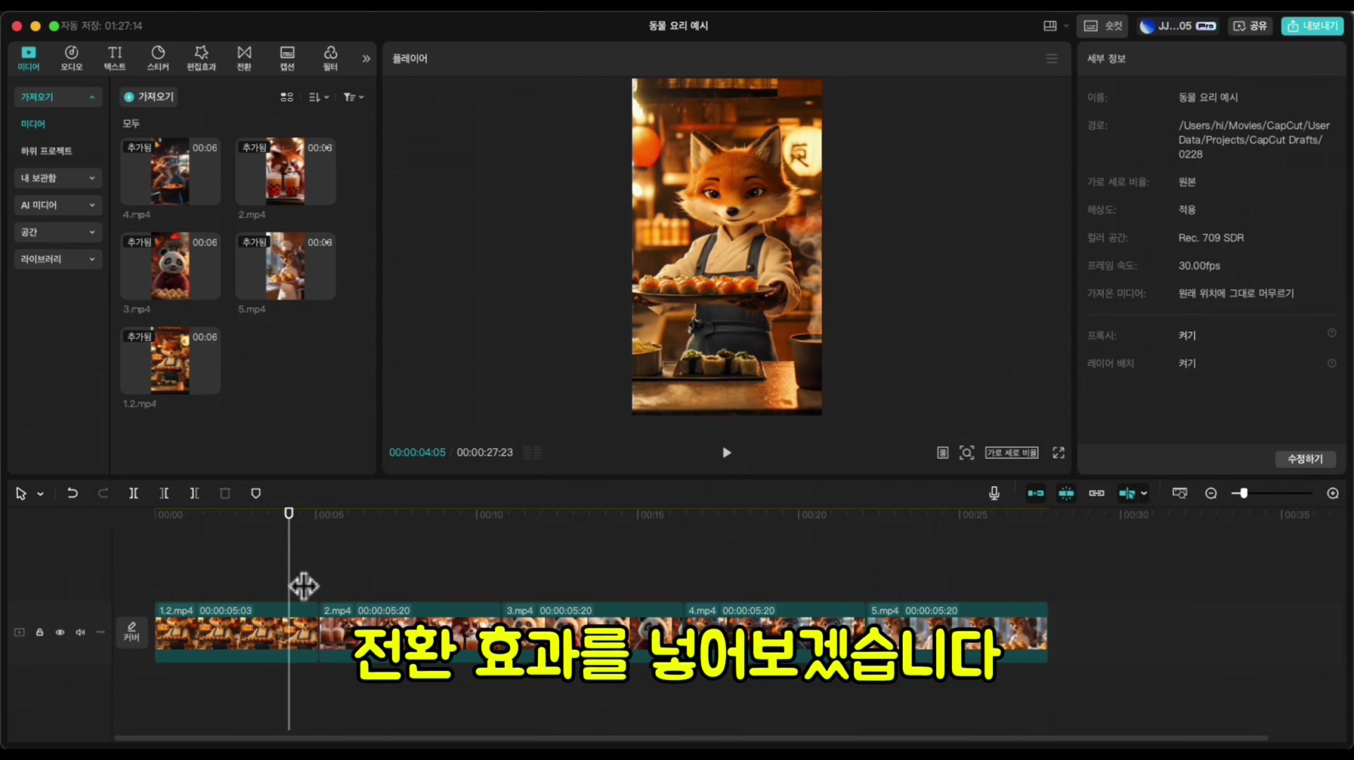This screenshot has height=760, width=1354.
Task: Click the cover edit button on track
Action: 131,632
